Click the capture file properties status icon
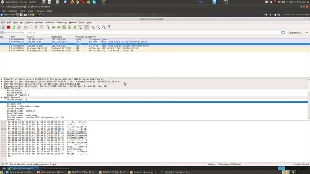This screenshot has height=174, width=310. [x=6, y=164]
